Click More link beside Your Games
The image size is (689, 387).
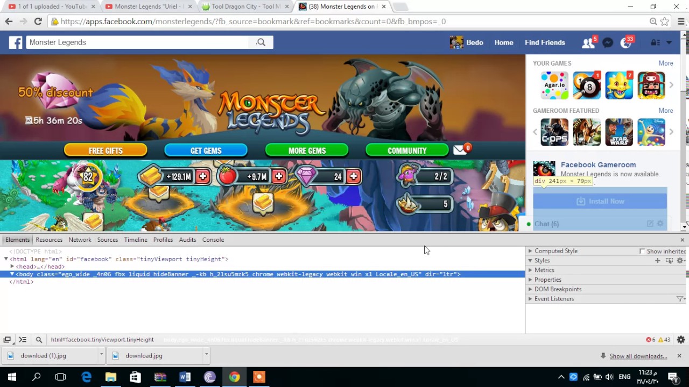pos(666,63)
